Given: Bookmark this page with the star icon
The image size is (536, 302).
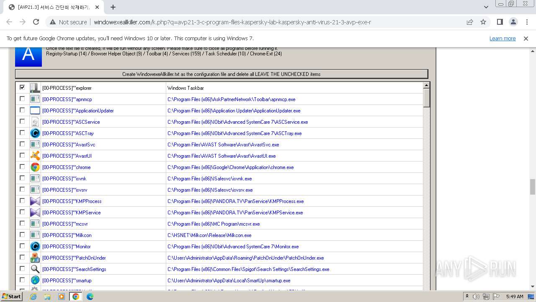Looking at the screenshot, I should [483, 22].
